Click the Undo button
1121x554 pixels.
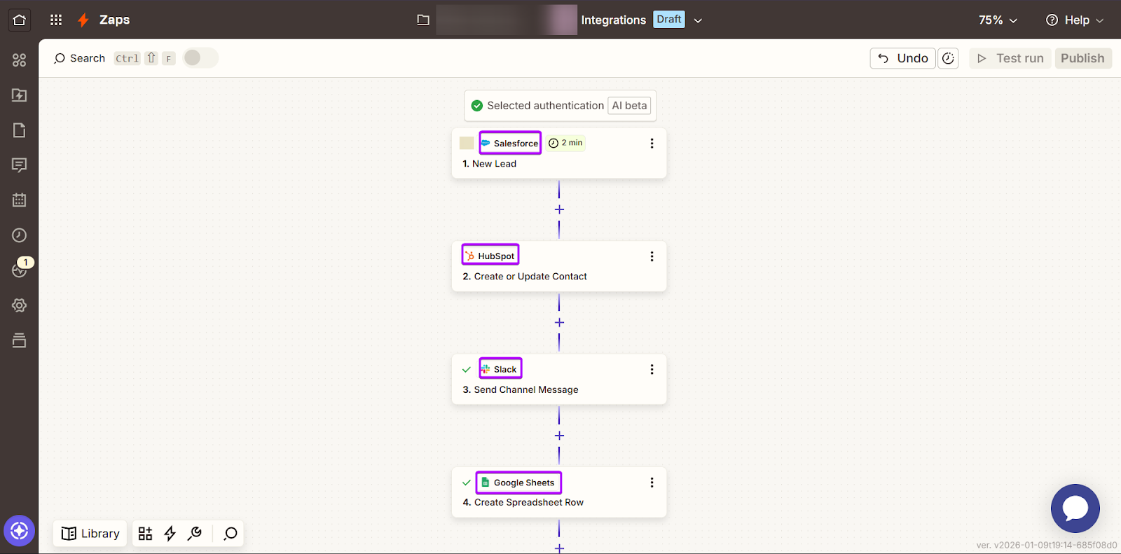click(903, 58)
